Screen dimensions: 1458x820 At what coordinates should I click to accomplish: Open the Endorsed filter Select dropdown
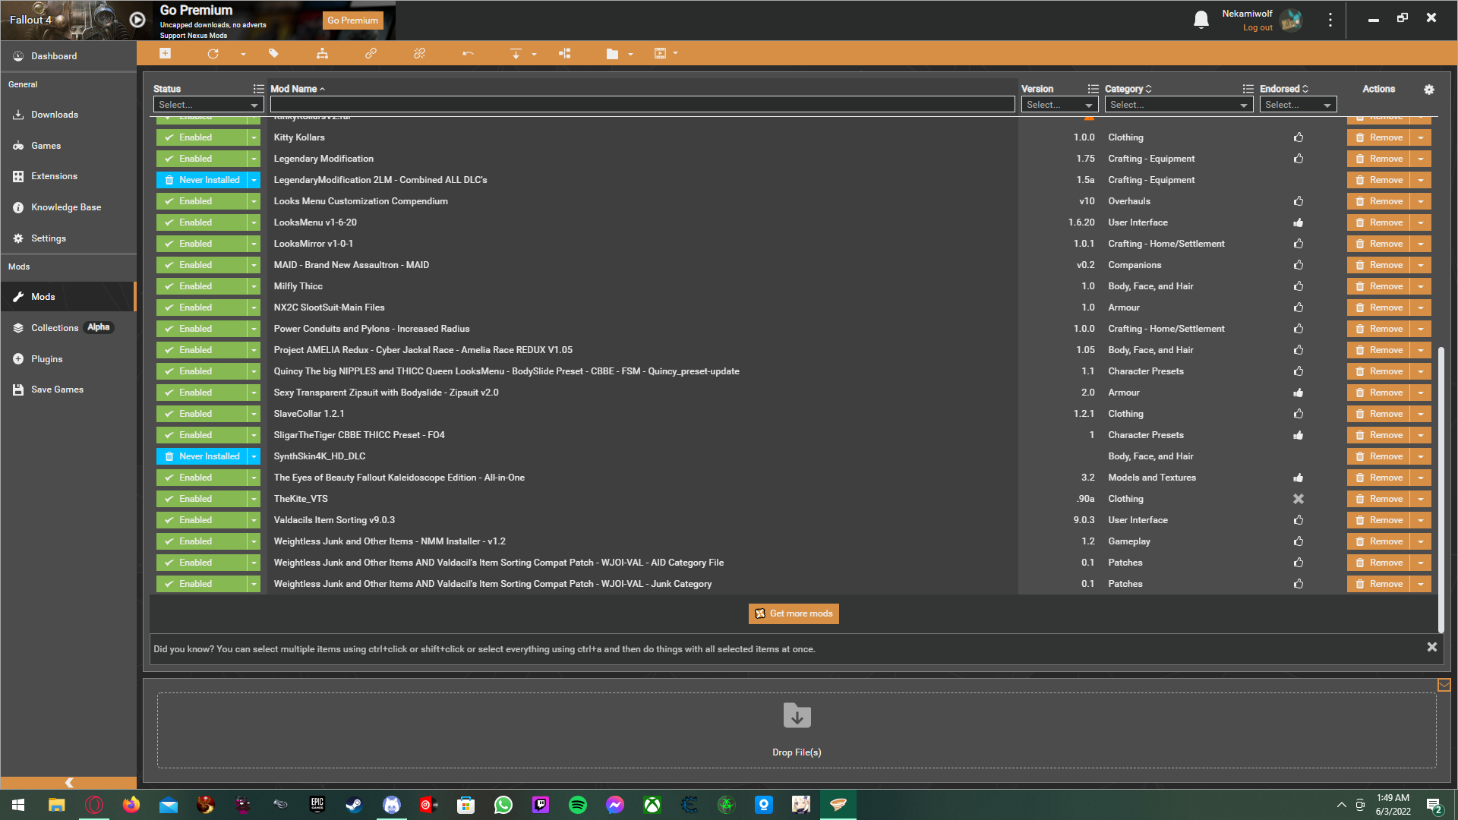pyautogui.click(x=1298, y=105)
